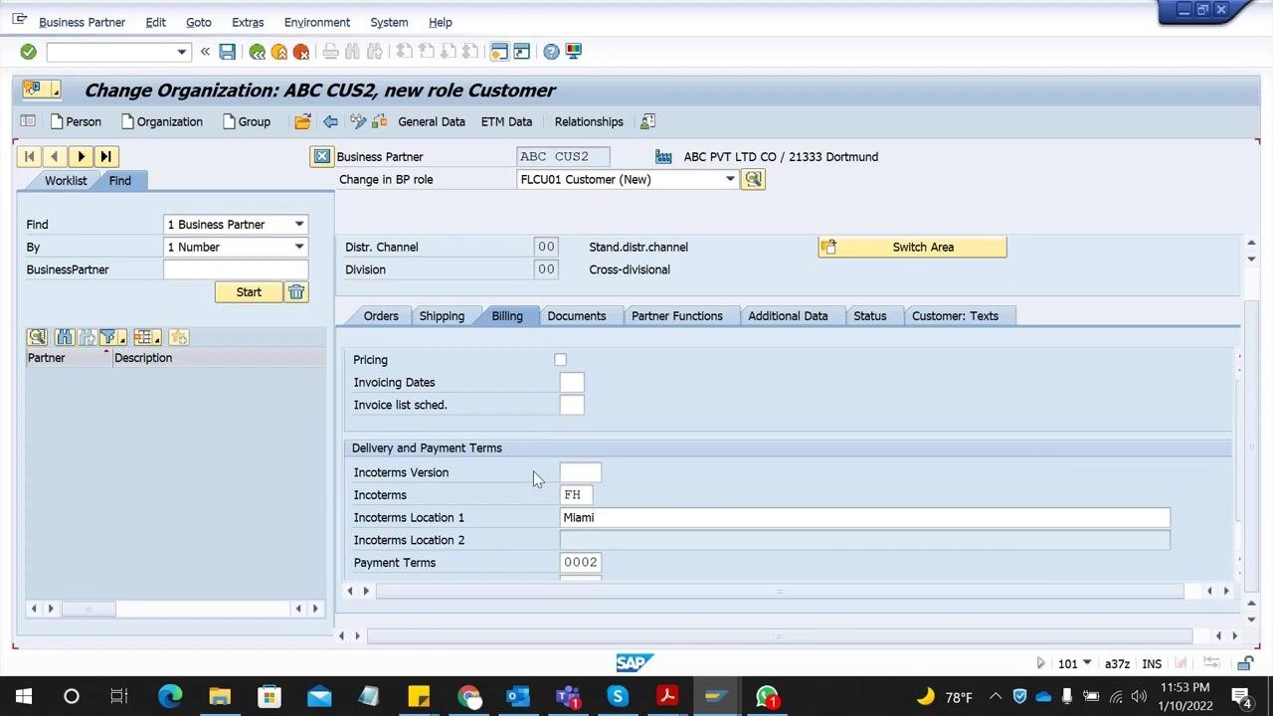Switch to the Shipping tab
Screen dimensions: 1273x716
pos(442,316)
